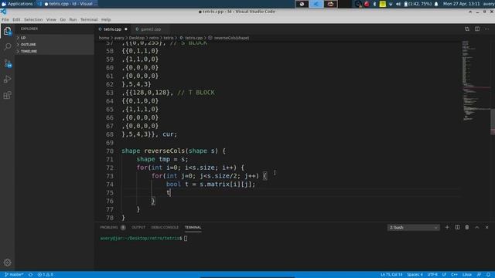Open the Explorer view in activity bar

pos(7,31)
